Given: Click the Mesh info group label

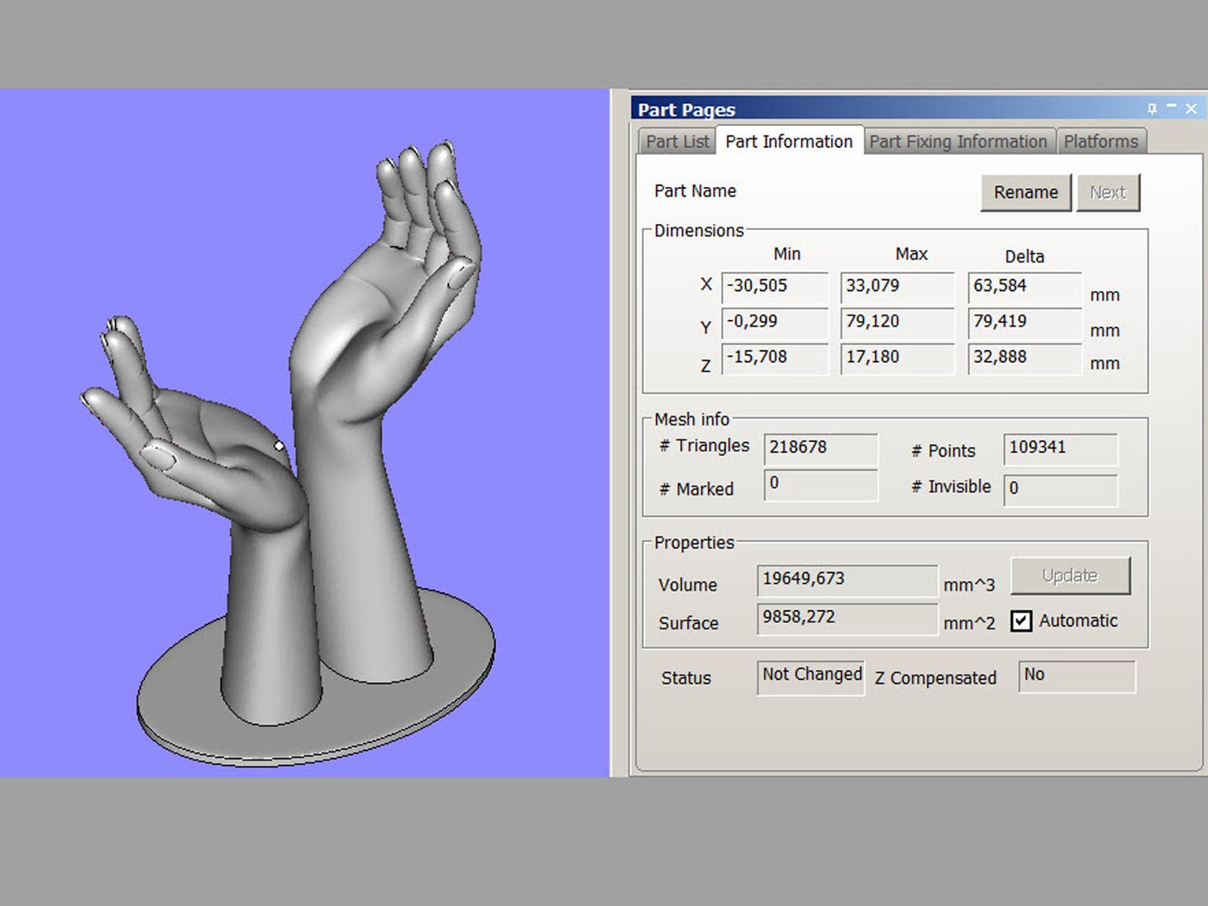Looking at the screenshot, I should pyautogui.click(x=692, y=419).
